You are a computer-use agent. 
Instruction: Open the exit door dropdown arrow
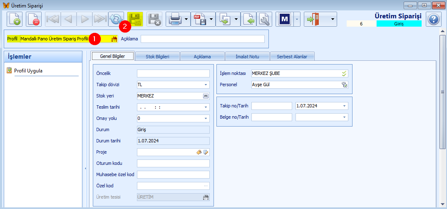click(332, 20)
